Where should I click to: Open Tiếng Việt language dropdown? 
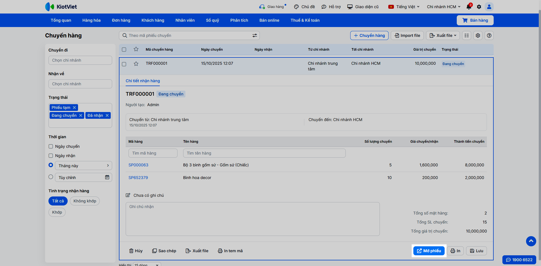(x=404, y=7)
